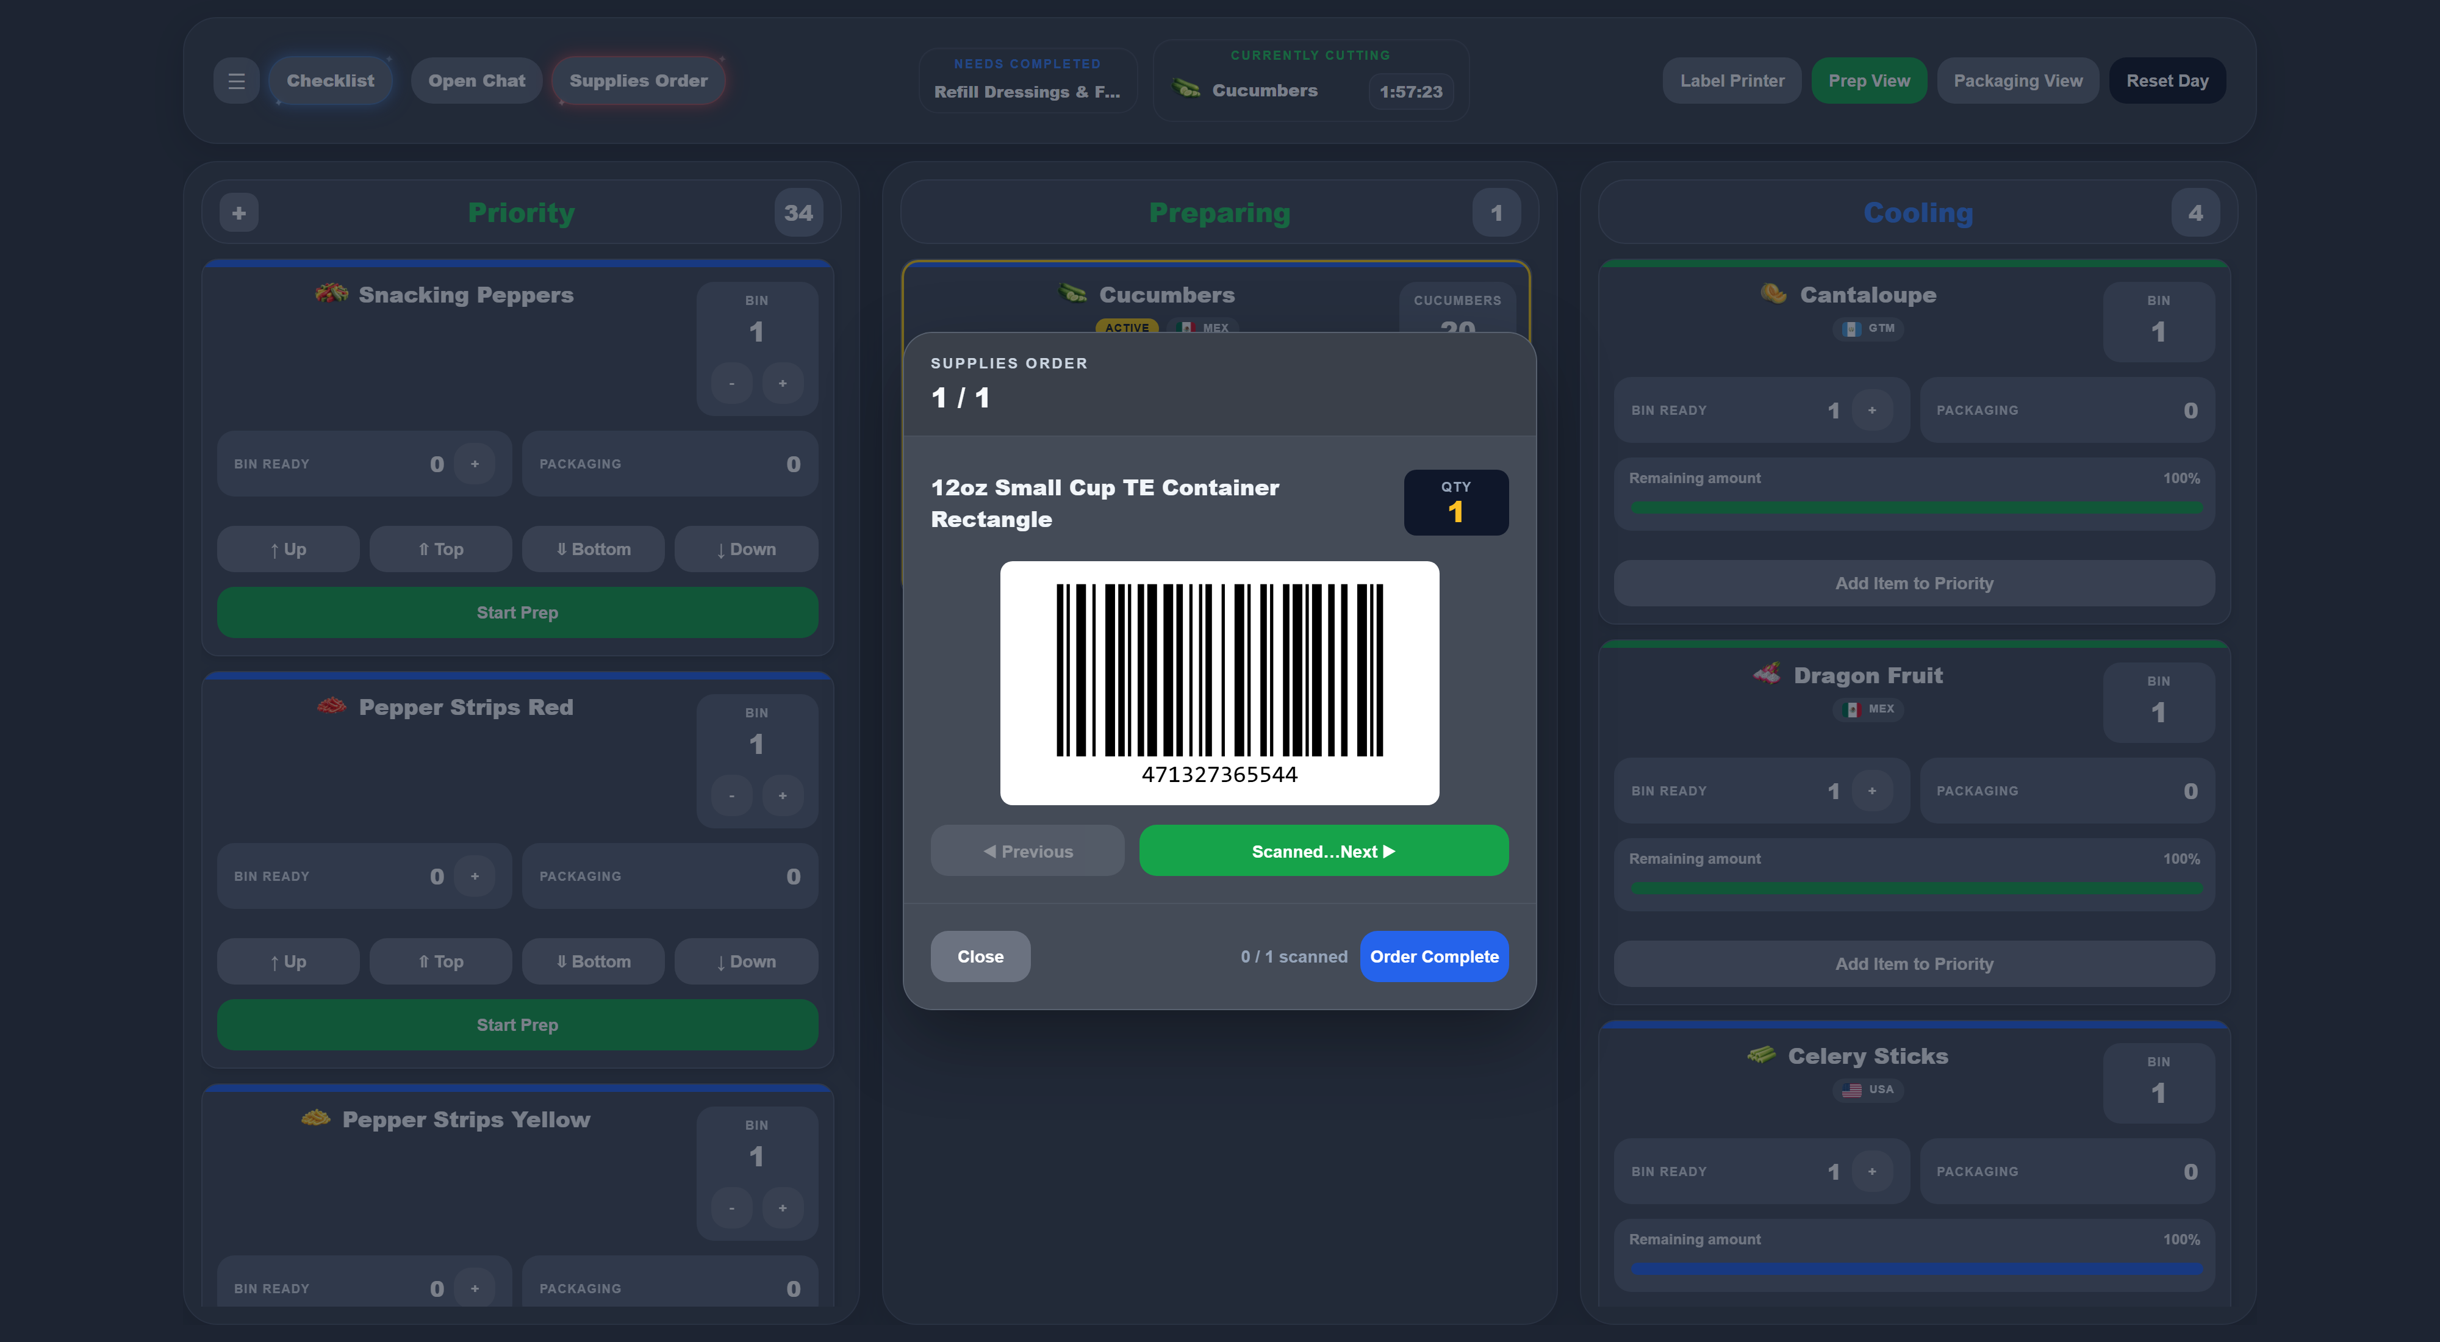Image resolution: width=2440 pixels, height=1342 pixels.
Task: Move Snacking Peppers Up
Action: click(x=288, y=549)
